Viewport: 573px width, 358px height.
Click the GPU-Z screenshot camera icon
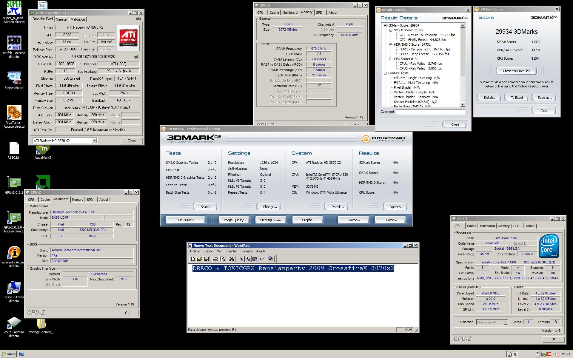click(139, 19)
